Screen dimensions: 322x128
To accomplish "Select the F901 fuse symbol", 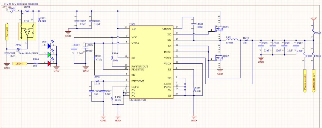I will click(12, 11).
